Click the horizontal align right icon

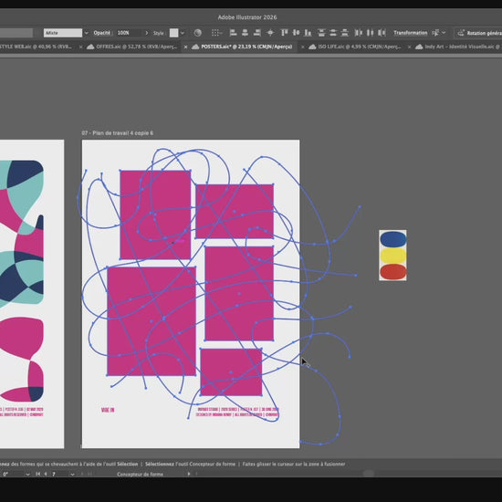(256, 33)
